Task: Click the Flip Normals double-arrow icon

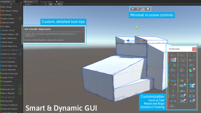Action: [183, 91]
